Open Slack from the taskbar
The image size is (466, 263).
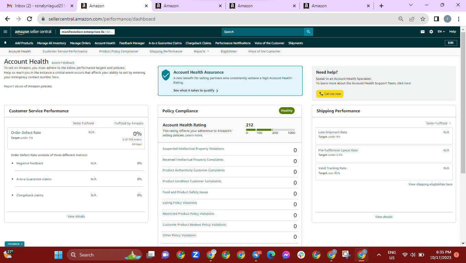301,255
